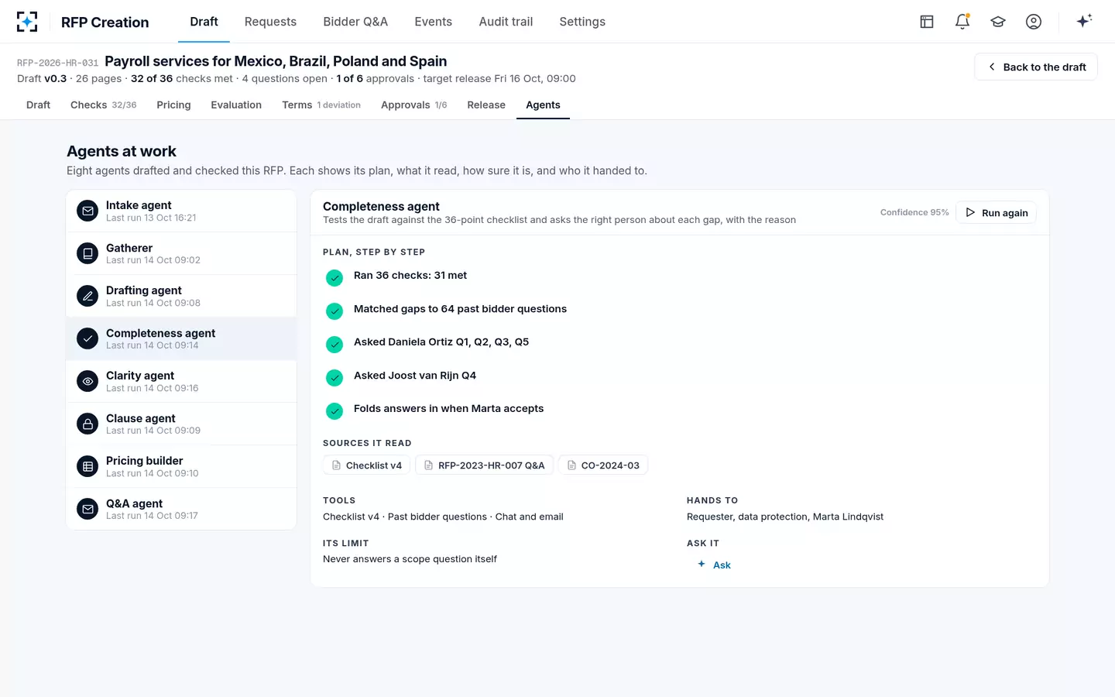Click the step Folds answers in when Marta accepts
Viewport: 1115px width, 697px height.
pyautogui.click(x=448, y=409)
